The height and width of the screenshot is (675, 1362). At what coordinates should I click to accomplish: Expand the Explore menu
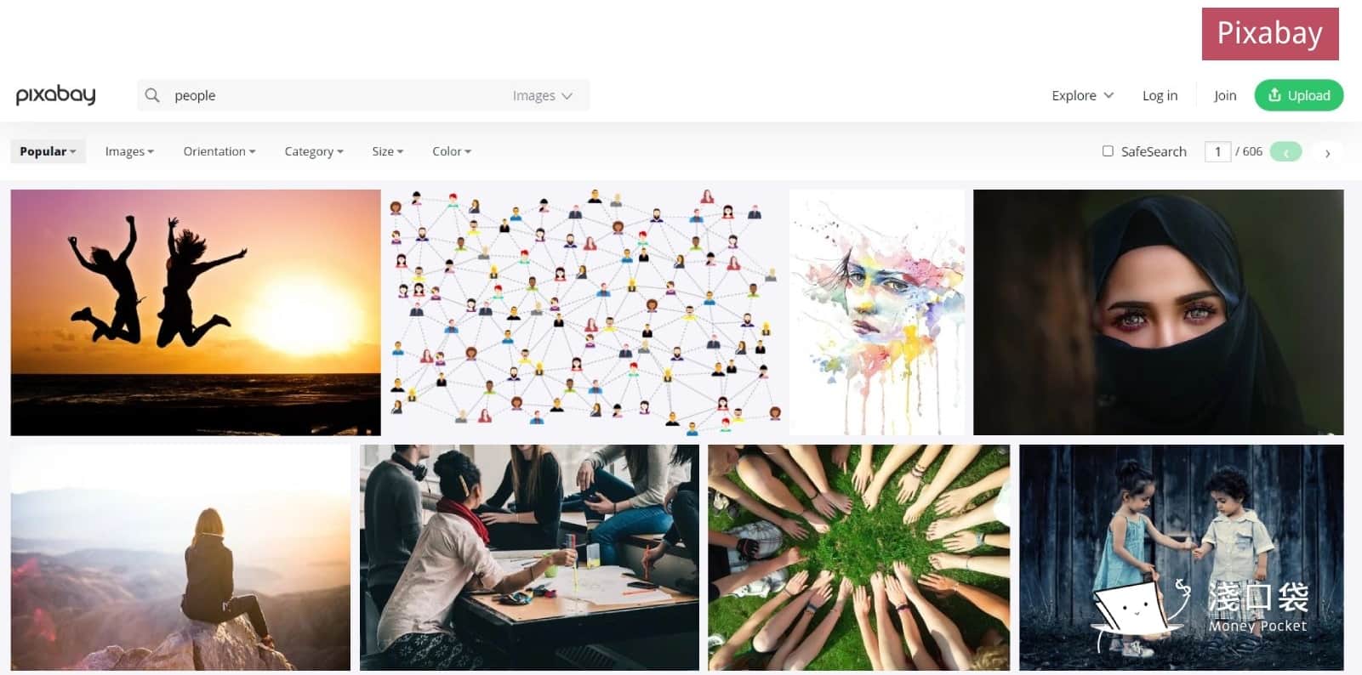pyautogui.click(x=1082, y=95)
